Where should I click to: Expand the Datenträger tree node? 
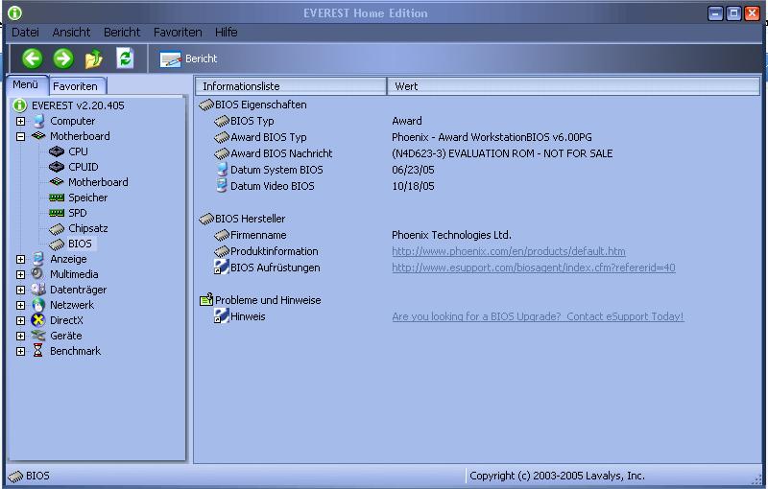click(x=20, y=290)
